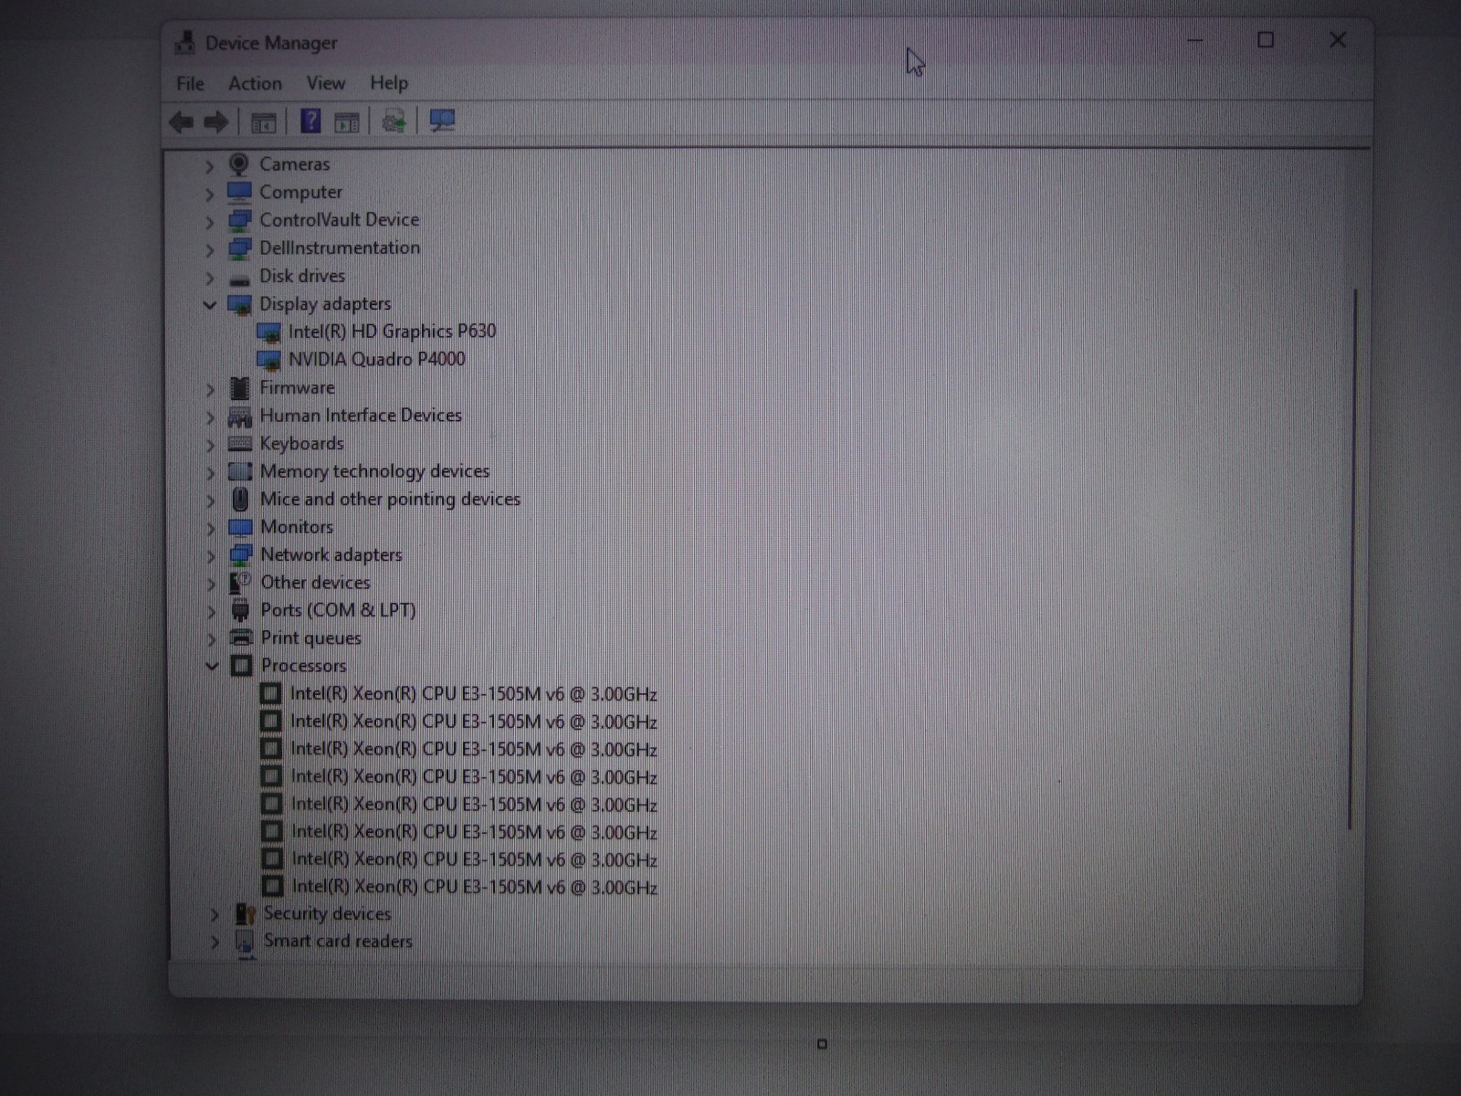Screen dimensions: 1461x1096
Task: Collapse the Processors category
Action: tap(211, 667)
